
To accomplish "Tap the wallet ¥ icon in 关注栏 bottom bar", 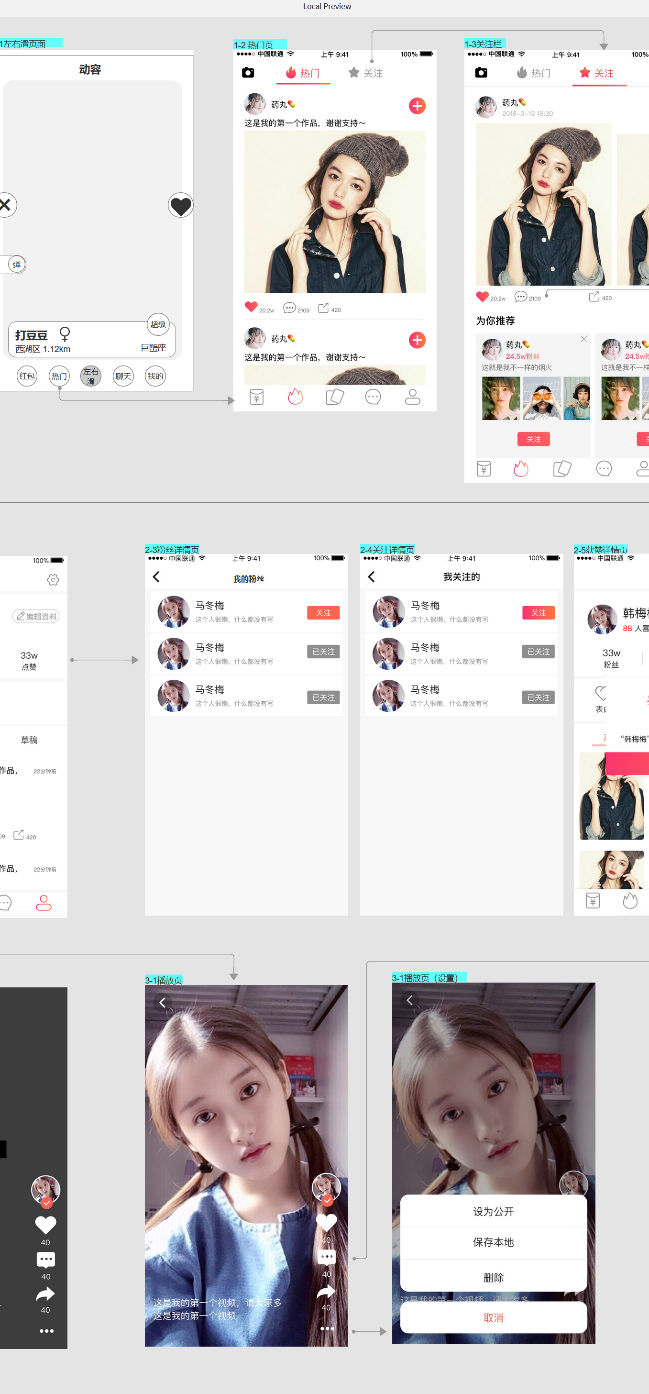I will [484, 468].
